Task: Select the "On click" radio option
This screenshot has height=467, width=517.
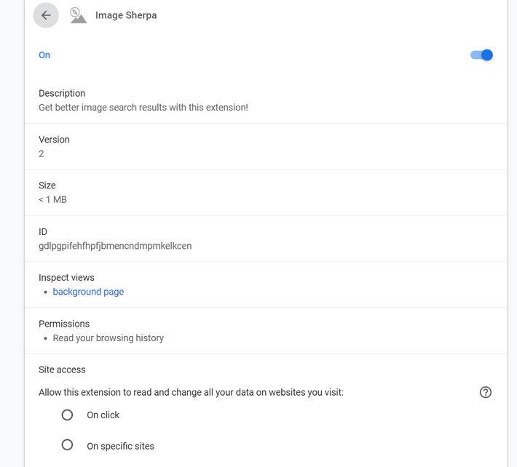Action: [67, 415]
